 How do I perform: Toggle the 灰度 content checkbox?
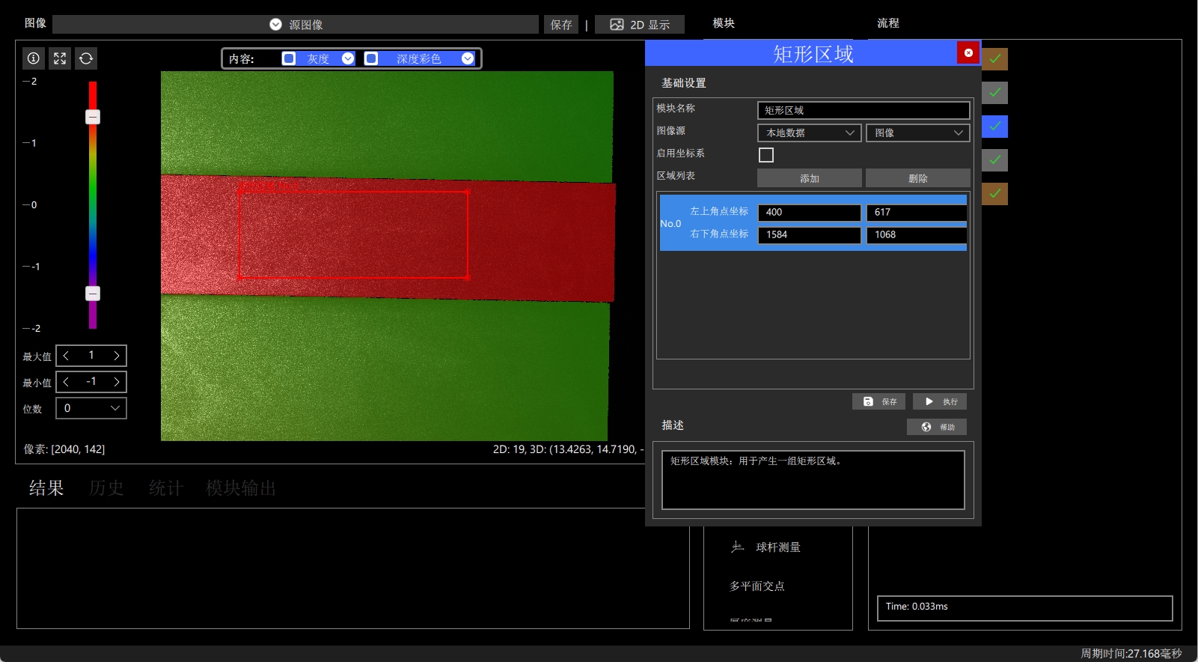[289, 58]
